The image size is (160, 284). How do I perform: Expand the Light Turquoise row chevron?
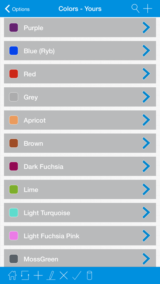point(146,213)
